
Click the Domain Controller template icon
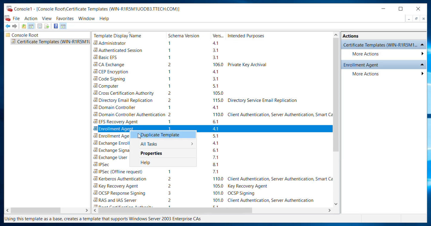(95, 107)
